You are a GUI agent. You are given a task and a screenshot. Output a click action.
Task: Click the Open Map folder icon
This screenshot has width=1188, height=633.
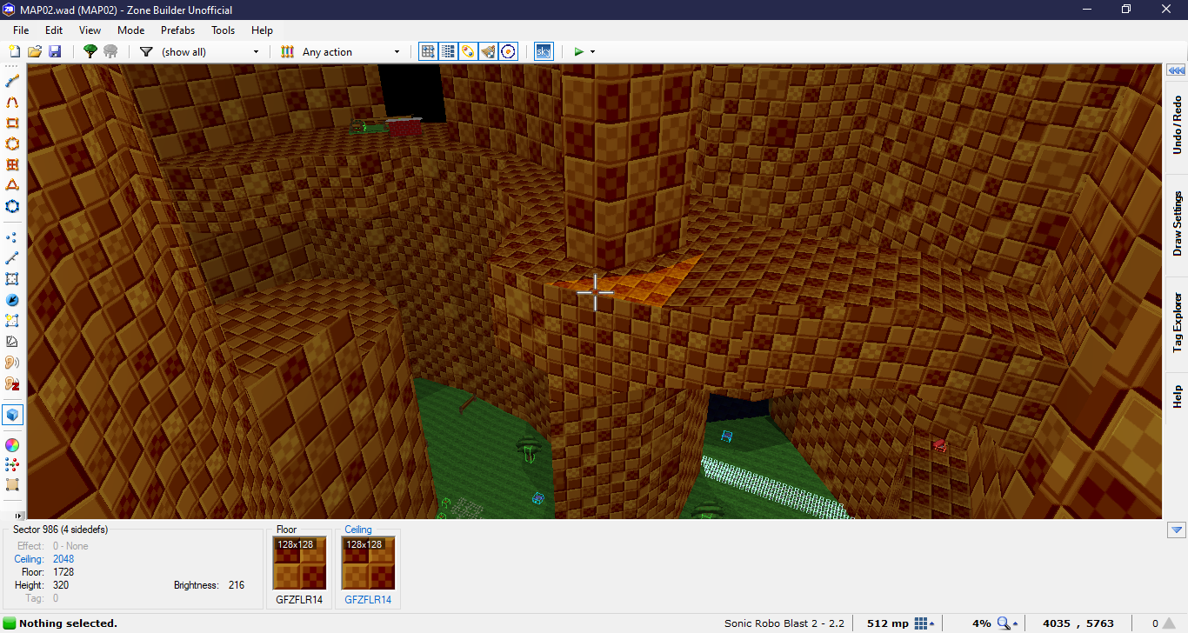point(35,51)
